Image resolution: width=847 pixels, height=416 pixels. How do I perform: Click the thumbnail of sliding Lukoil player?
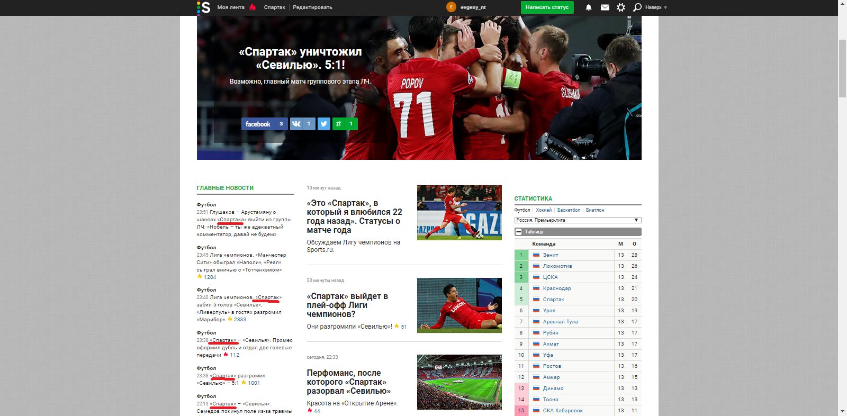(459, 305)
